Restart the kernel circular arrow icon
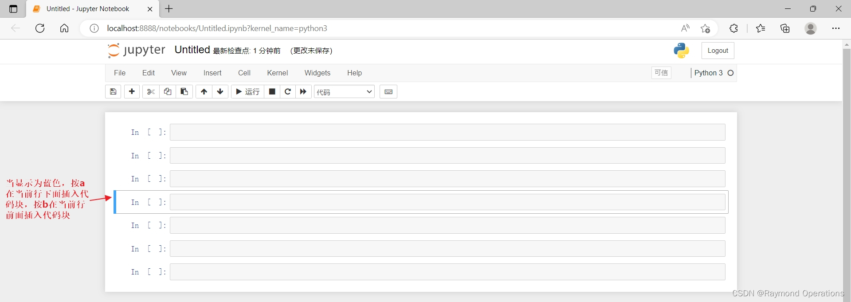 288,91
